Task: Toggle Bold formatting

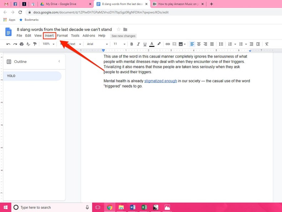Action: pyautogui.click(x=131, y=44)
